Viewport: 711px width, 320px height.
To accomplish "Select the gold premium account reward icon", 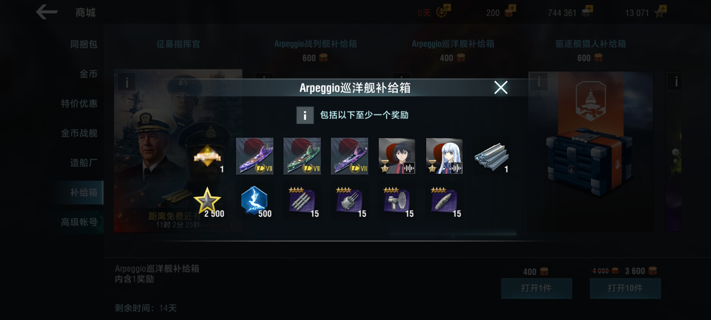I will tap(207, 156).
